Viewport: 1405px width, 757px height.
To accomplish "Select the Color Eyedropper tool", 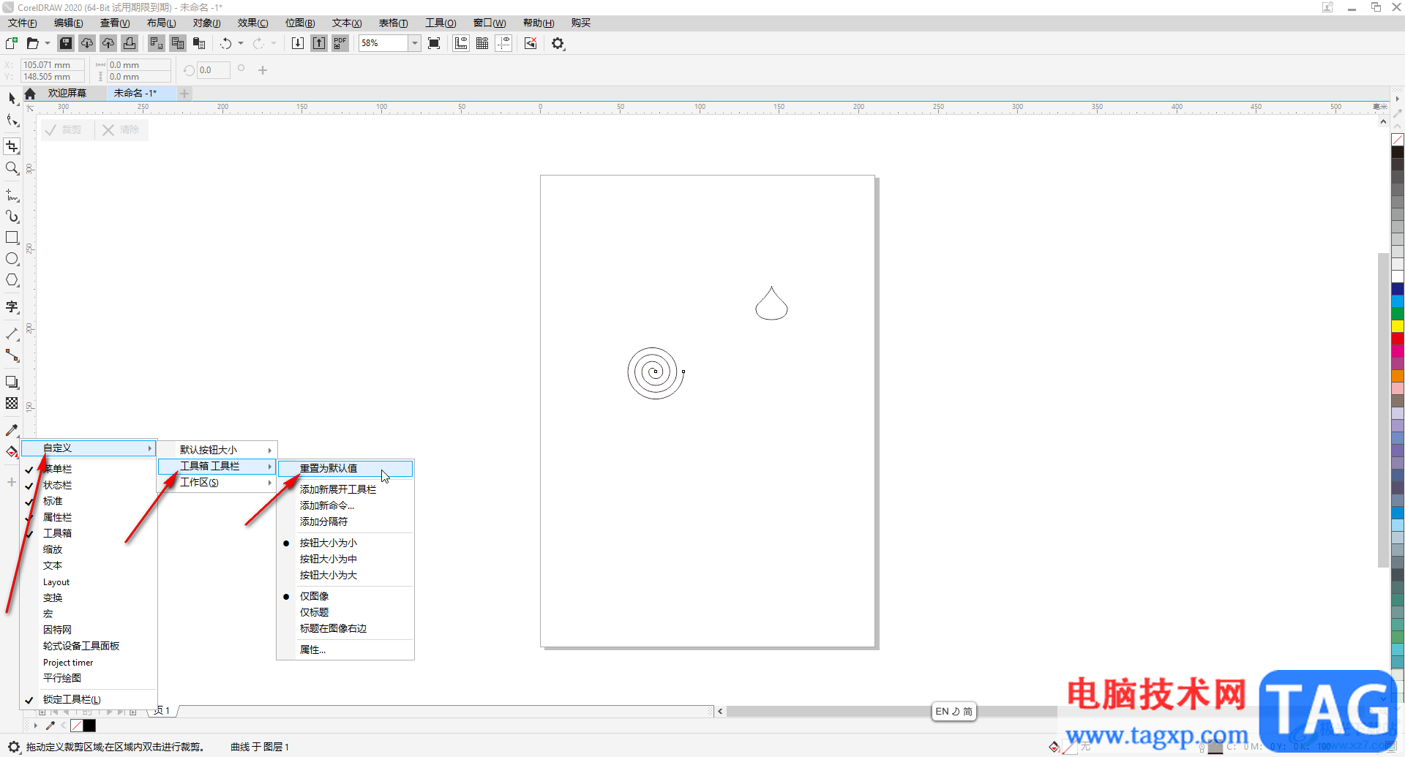I will click(x=12, y=430).
